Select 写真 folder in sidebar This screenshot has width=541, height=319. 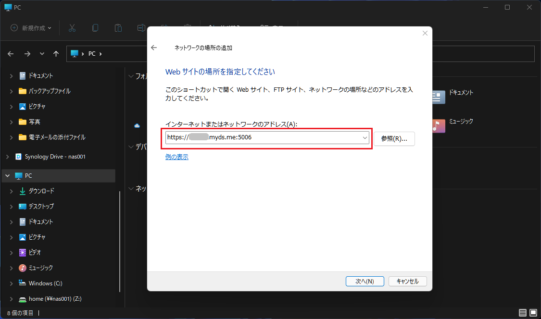click(34, 122)
